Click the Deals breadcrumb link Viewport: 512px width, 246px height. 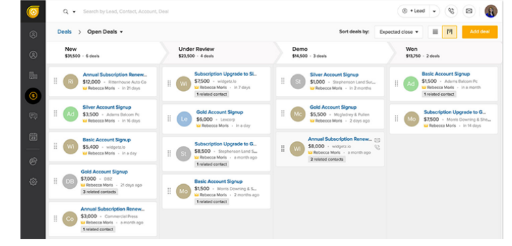(x=64, y=32)
